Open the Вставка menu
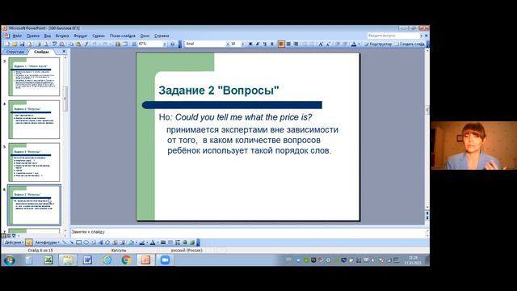 pyautogui.click(x=62, y=36)
